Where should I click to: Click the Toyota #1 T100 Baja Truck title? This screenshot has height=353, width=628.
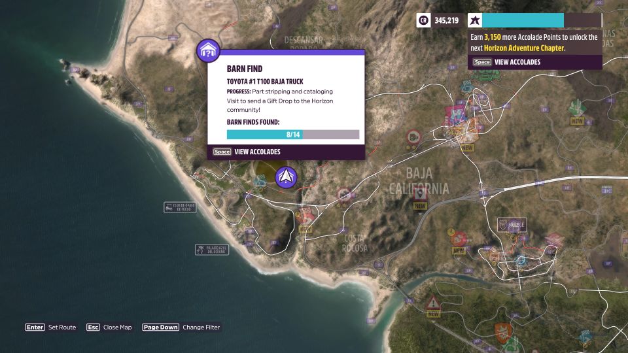265,81
